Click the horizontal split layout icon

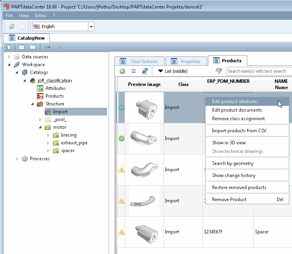click(21, 47)
